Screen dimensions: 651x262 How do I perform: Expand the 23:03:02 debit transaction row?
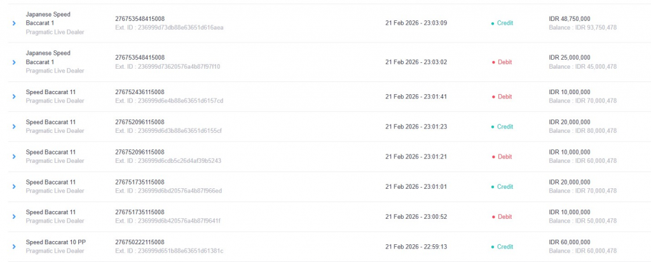[x=13, y=62]
